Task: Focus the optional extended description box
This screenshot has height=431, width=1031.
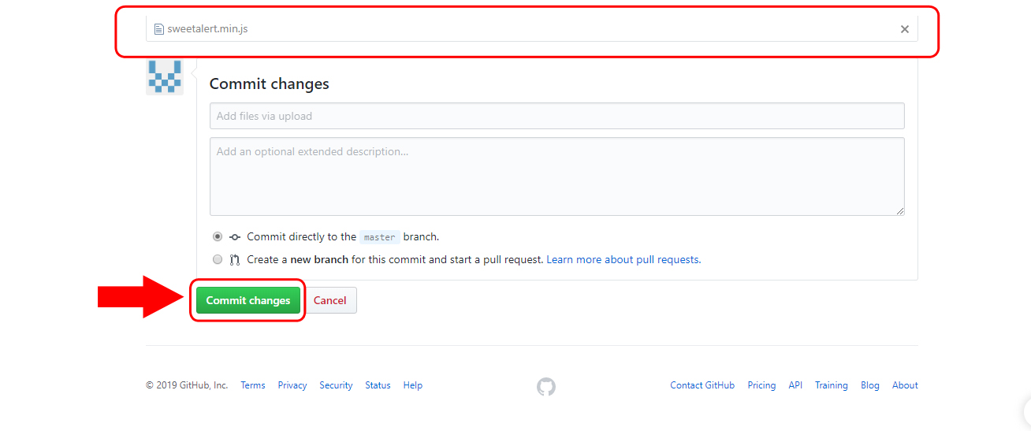Action: 556,176
